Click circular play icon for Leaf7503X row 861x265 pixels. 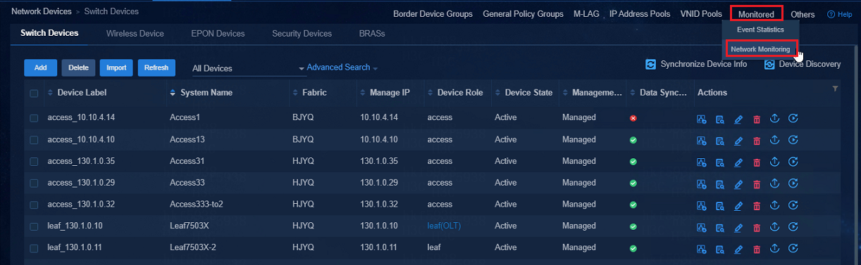793,227
